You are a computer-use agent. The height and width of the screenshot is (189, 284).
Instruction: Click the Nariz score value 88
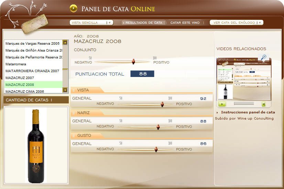203,121
